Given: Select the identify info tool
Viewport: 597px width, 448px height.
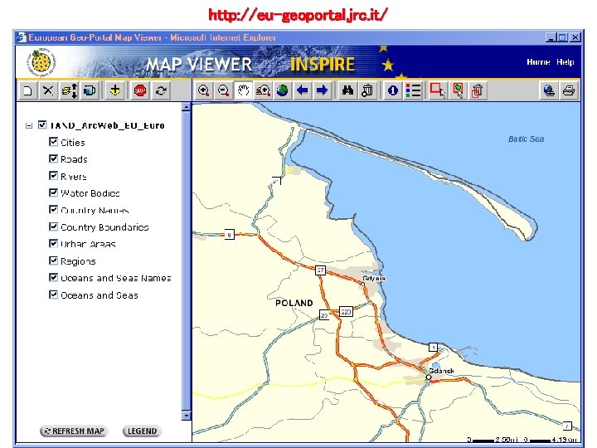Looking at the screenshot, I should click(x=393, y=90).
